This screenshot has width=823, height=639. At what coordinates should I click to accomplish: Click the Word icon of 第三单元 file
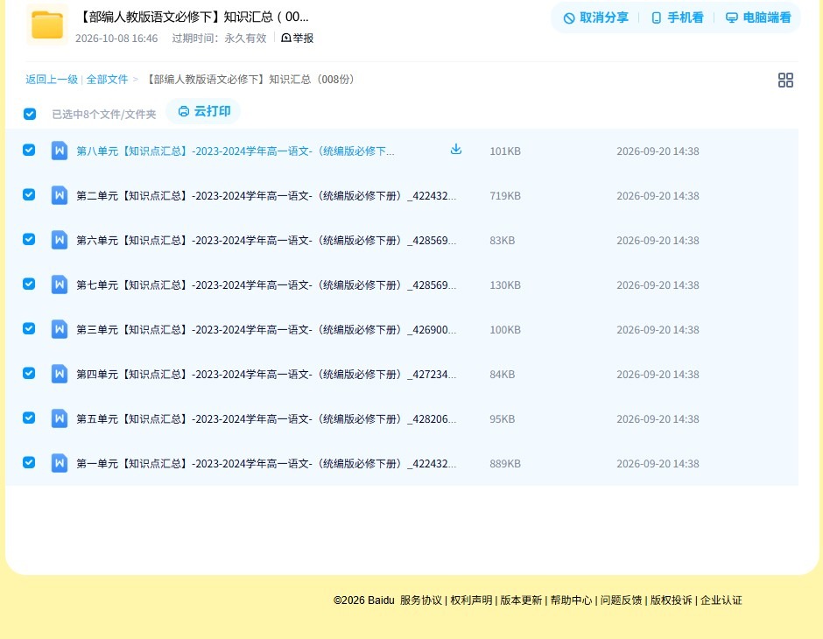(60, 329)
